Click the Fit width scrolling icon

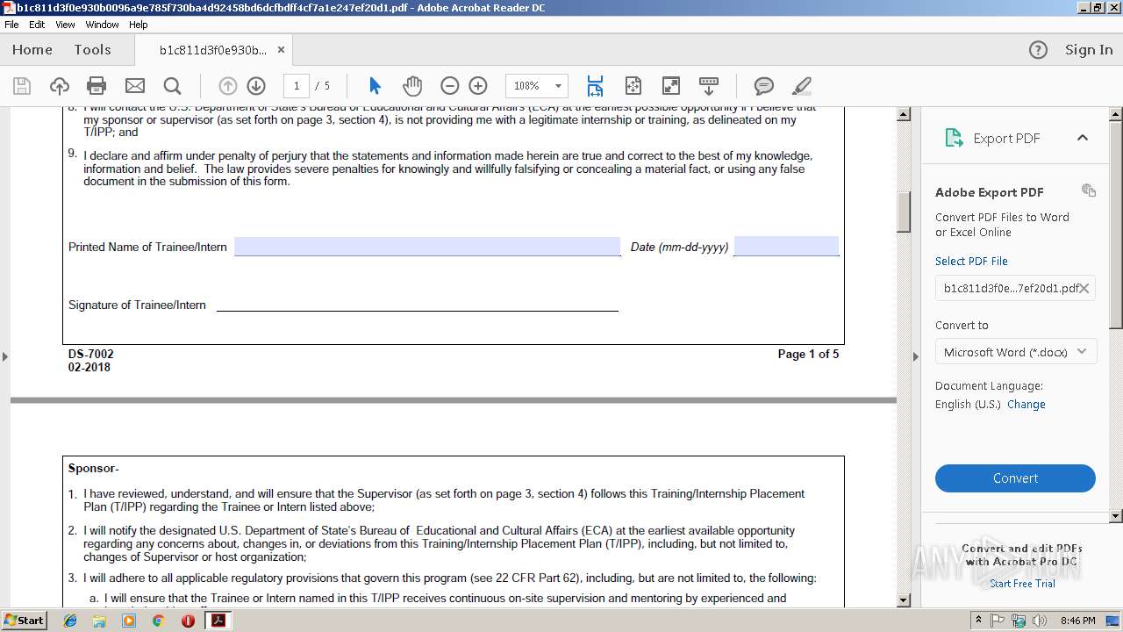point(595,86)
